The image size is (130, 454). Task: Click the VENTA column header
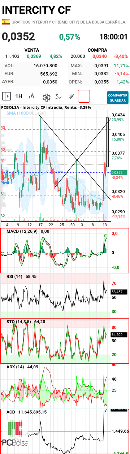pyautogui.click(x=32, y=50)
